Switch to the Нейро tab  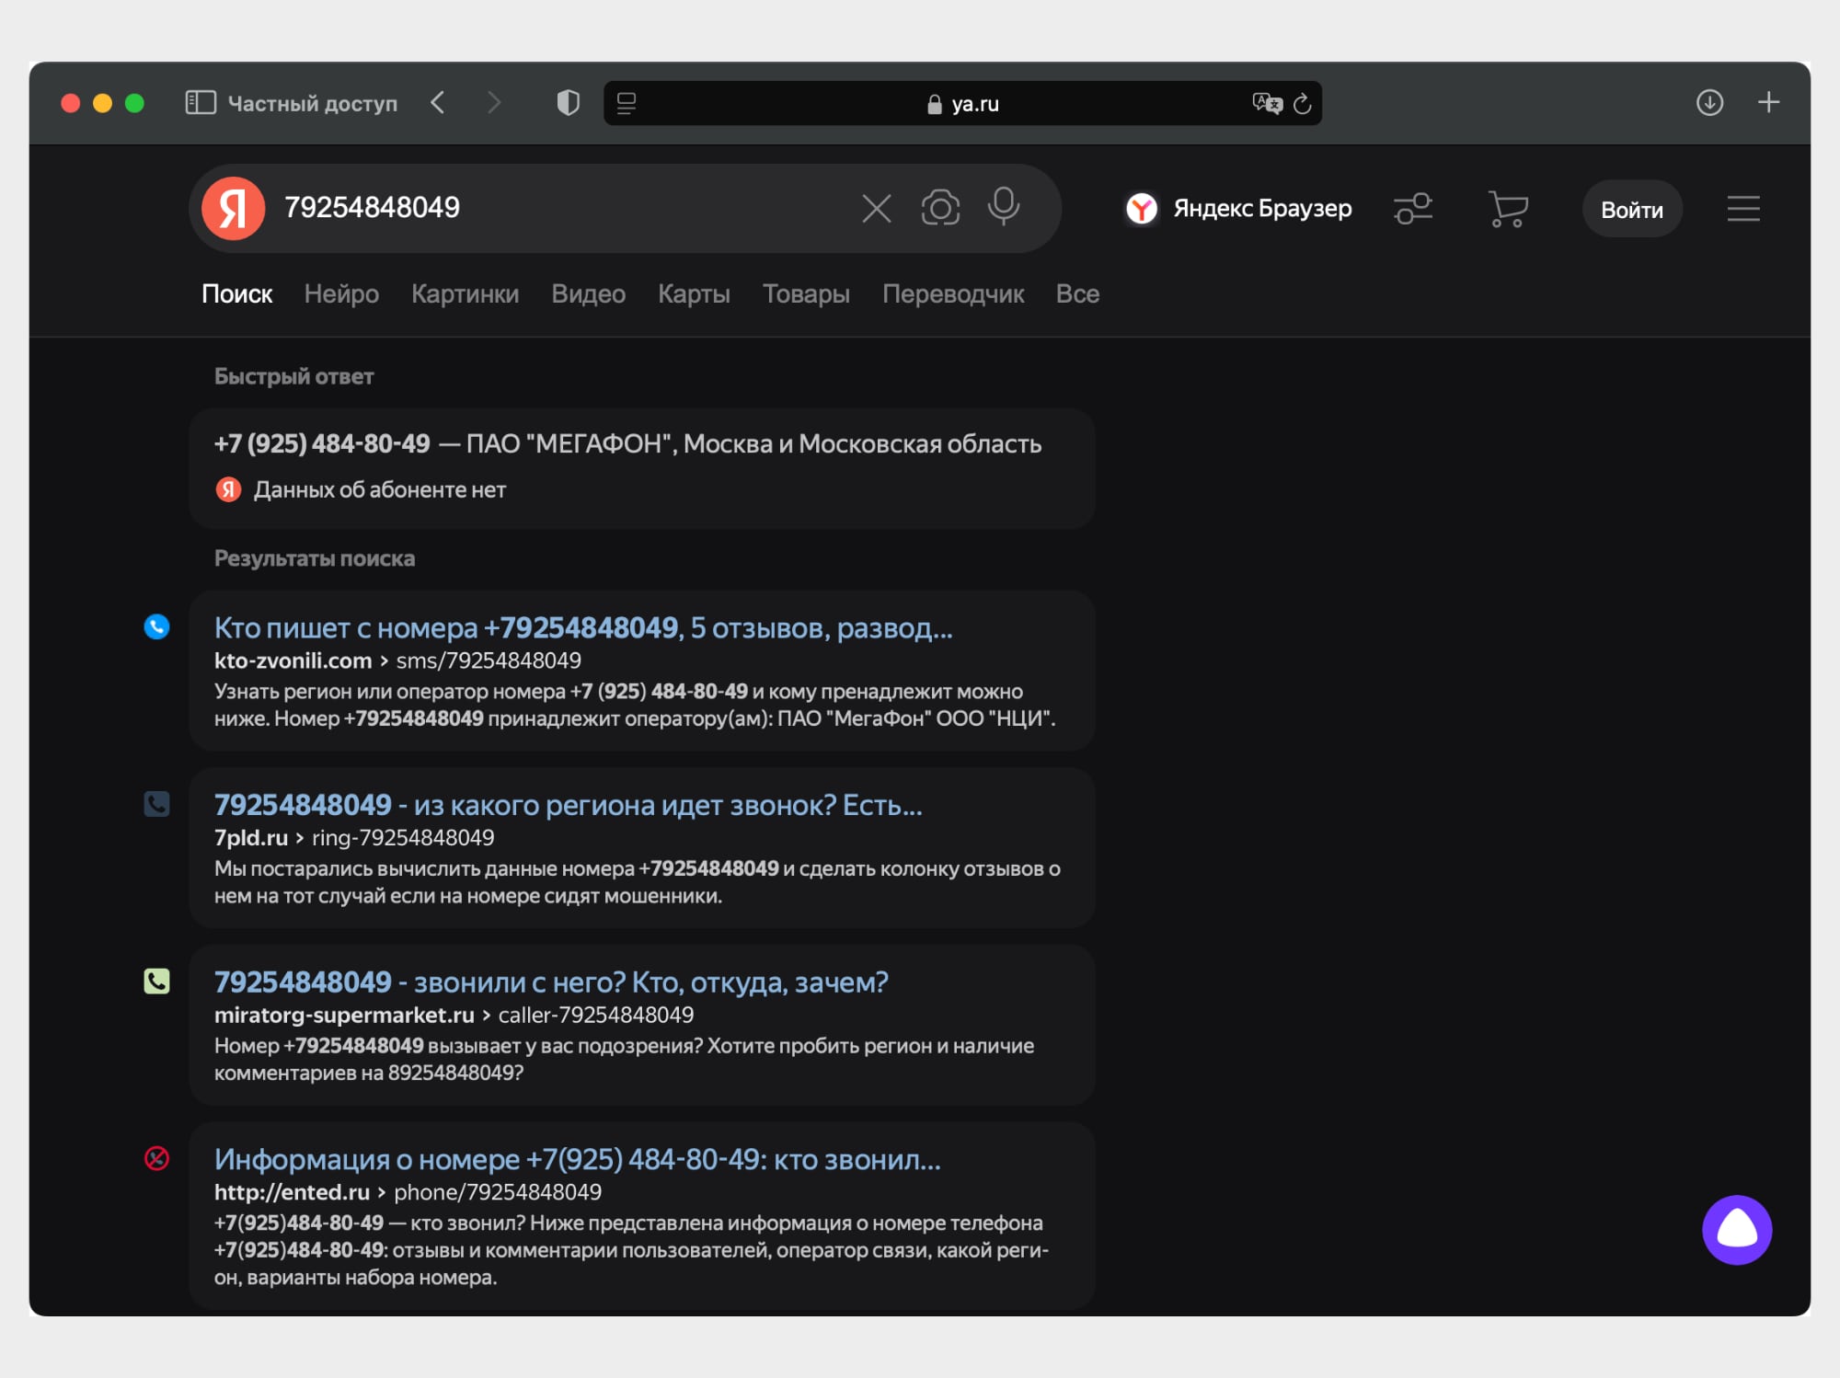point(341,294)
